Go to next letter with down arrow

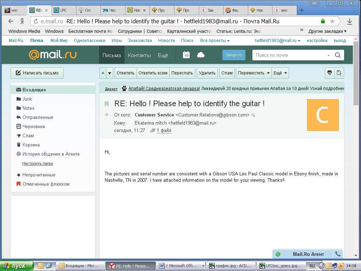tap(110, 73)
